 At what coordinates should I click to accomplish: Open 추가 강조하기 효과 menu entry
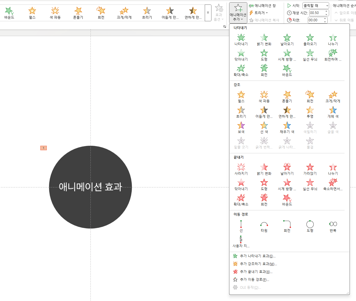point(255,264)
